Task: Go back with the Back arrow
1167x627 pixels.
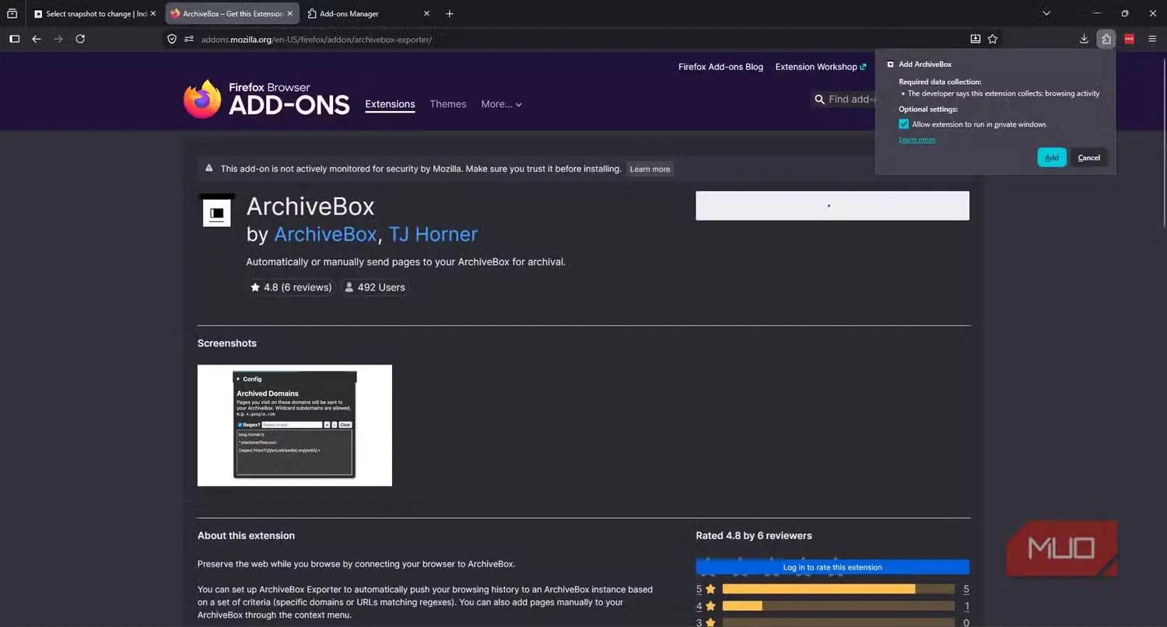Action: tap(36, 39)
